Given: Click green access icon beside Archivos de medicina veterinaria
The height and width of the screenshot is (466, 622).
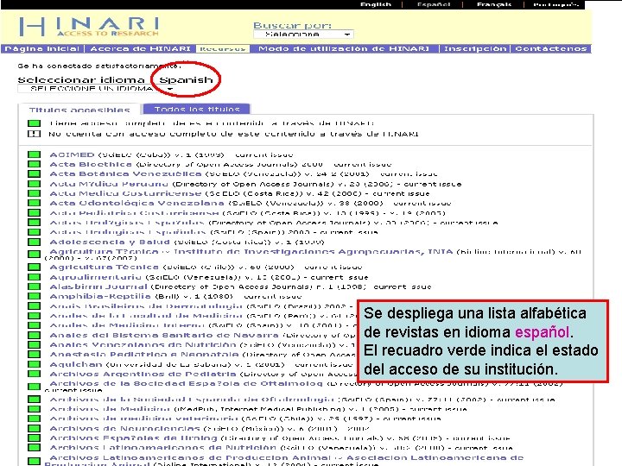Looking at the screenshot, I should [x=34, y=419].
